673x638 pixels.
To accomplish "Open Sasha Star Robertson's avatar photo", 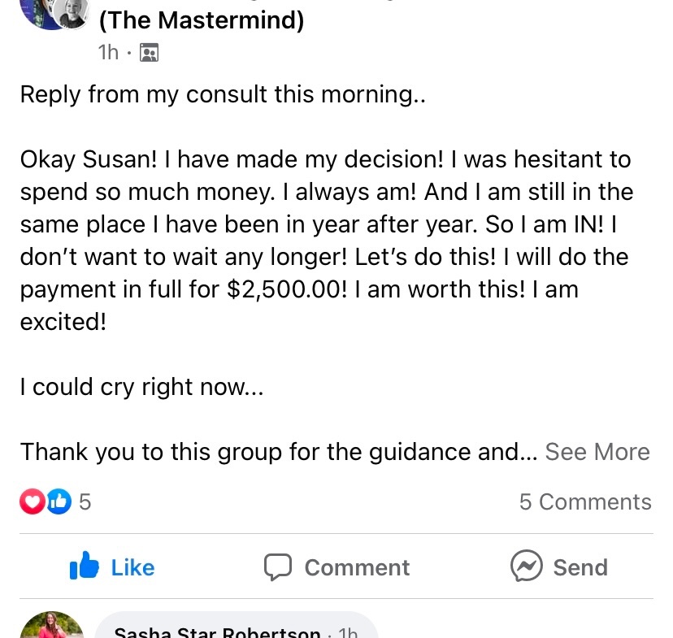I will click(51, 625).
